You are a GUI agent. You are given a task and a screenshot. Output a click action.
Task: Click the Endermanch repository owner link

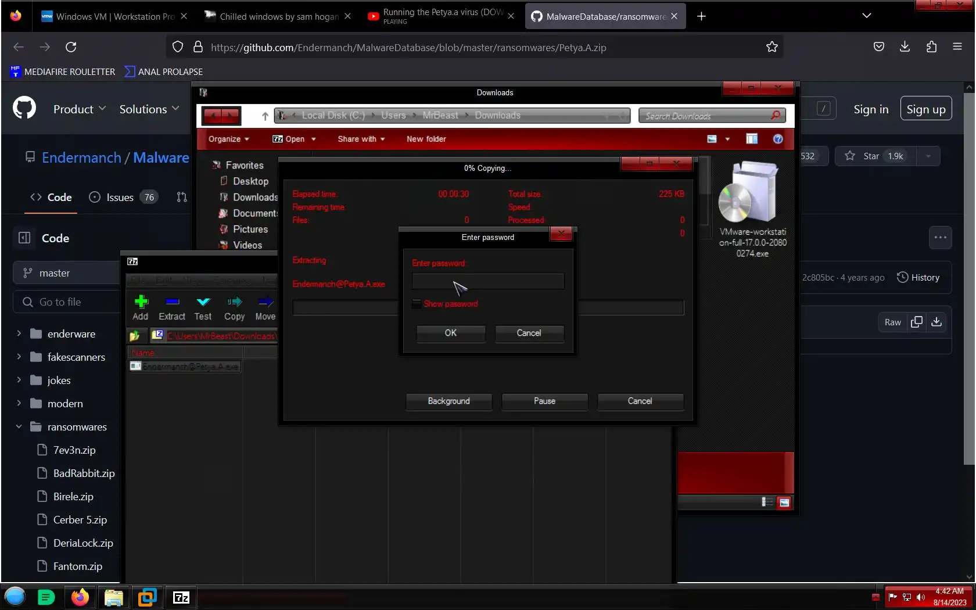(81, 157)
